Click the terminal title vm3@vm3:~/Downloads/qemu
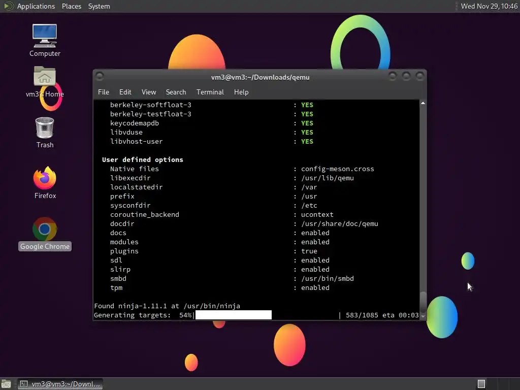 [x=261, y=77]
